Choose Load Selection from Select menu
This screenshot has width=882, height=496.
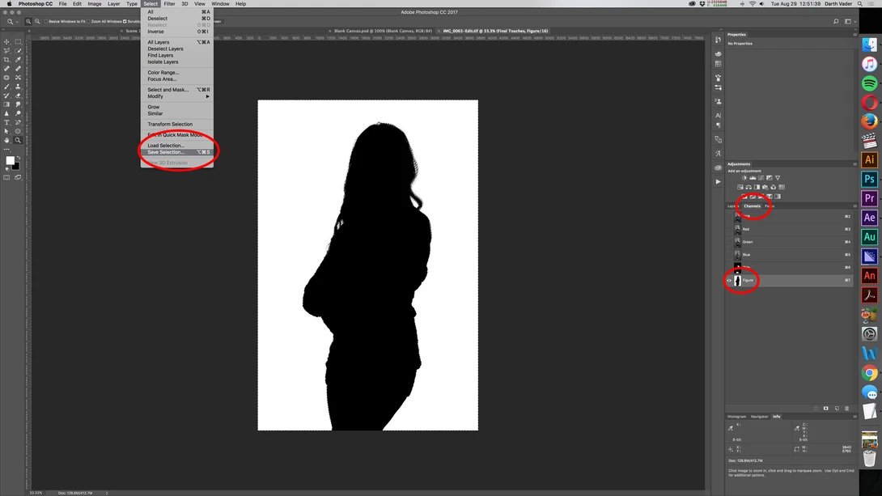pyautogui.click(x=176, y=145)
